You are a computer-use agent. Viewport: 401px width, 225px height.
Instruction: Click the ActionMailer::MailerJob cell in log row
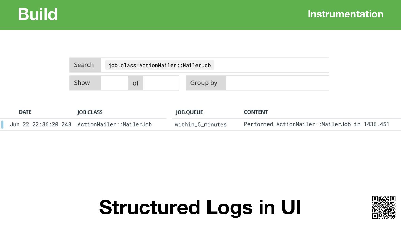click(114, 124)
